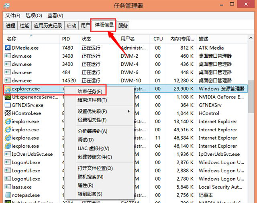Select the Windows 资源管理器 description
Image resolution: width=257 pixels, height=203 pixels.
tap(222, 89)
